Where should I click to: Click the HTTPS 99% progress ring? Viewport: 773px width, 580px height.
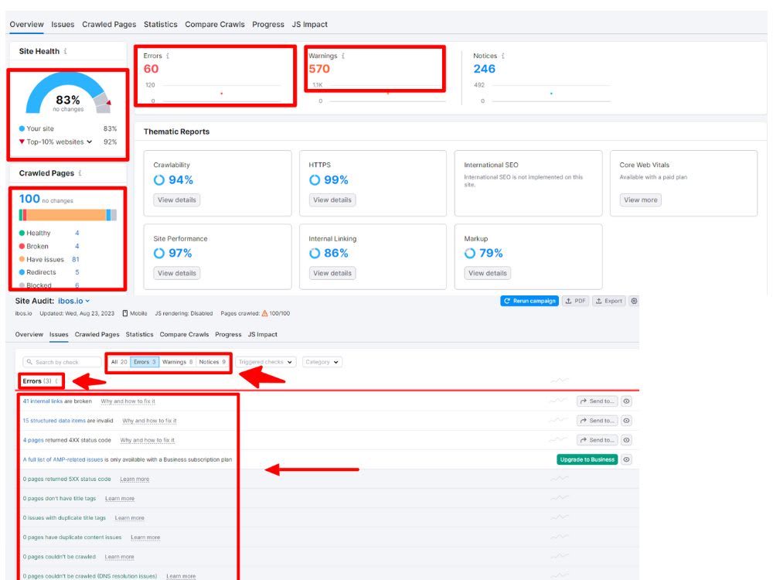[315, 180]
